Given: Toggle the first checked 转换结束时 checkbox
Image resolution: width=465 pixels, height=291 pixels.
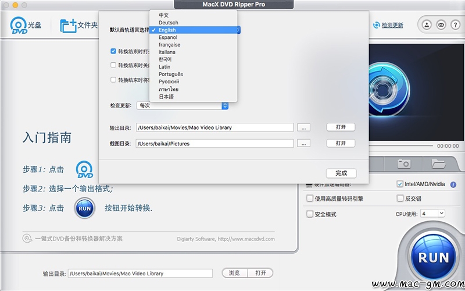Looking at the screenshot, I should coord(113,51).
